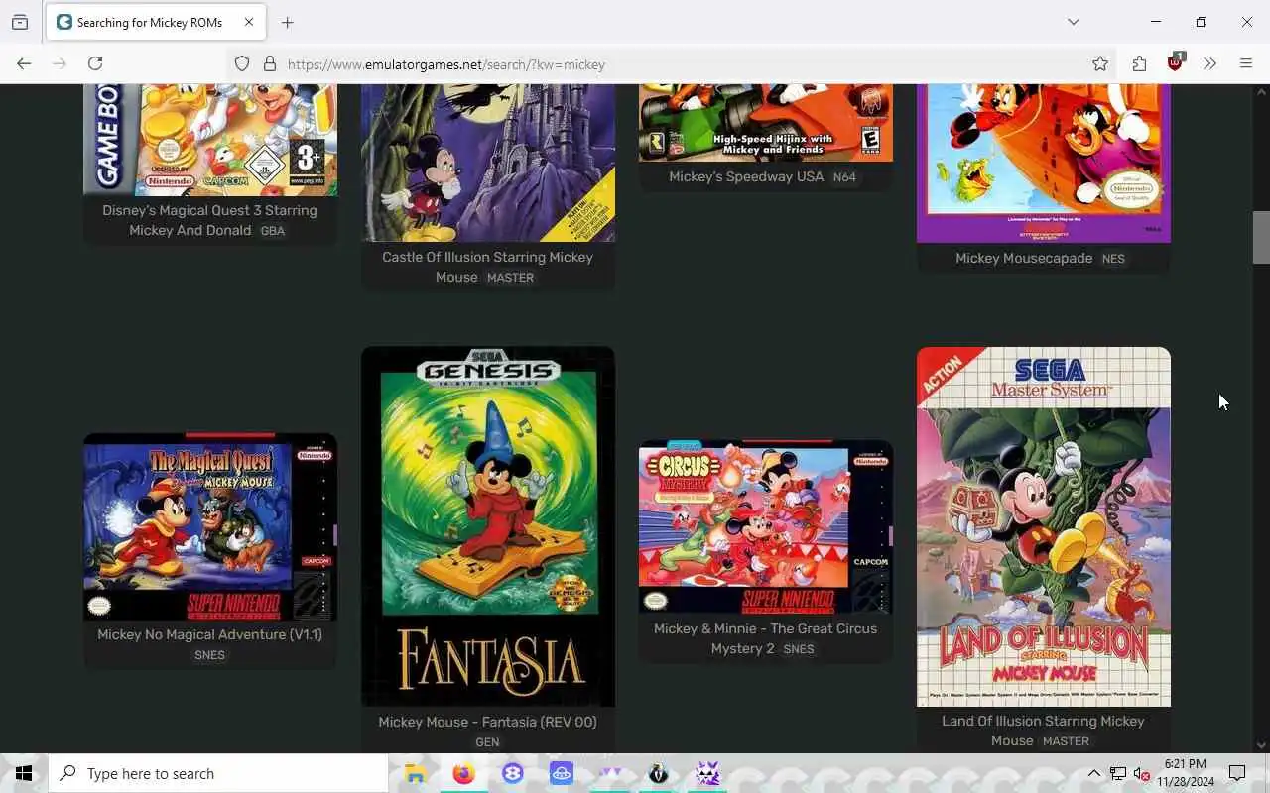Click the N64 platform tag
Screen dimensions: 1270x793
(x=844, y=177)
